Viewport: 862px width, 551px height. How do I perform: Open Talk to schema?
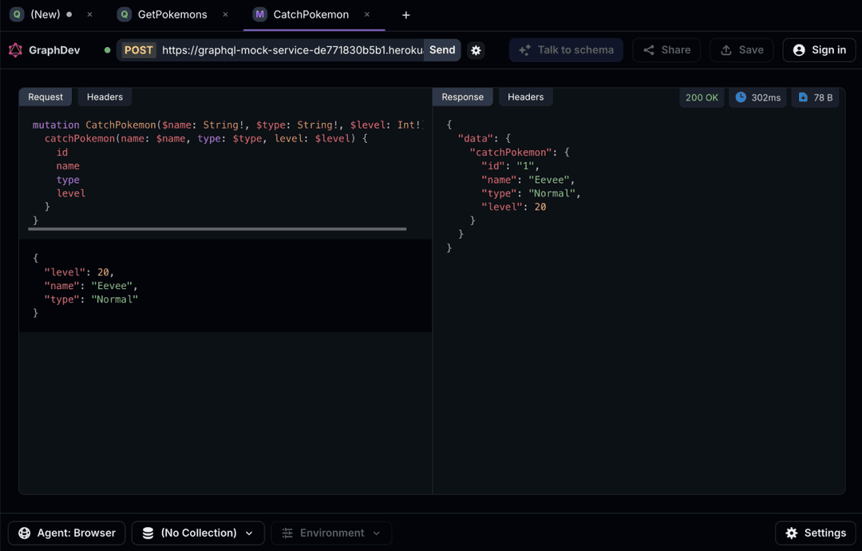coord(566,50)
